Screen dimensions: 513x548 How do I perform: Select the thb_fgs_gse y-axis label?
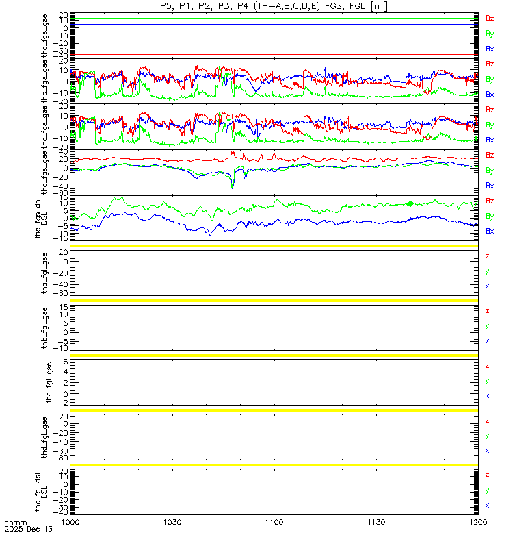(x=44, y=81)
